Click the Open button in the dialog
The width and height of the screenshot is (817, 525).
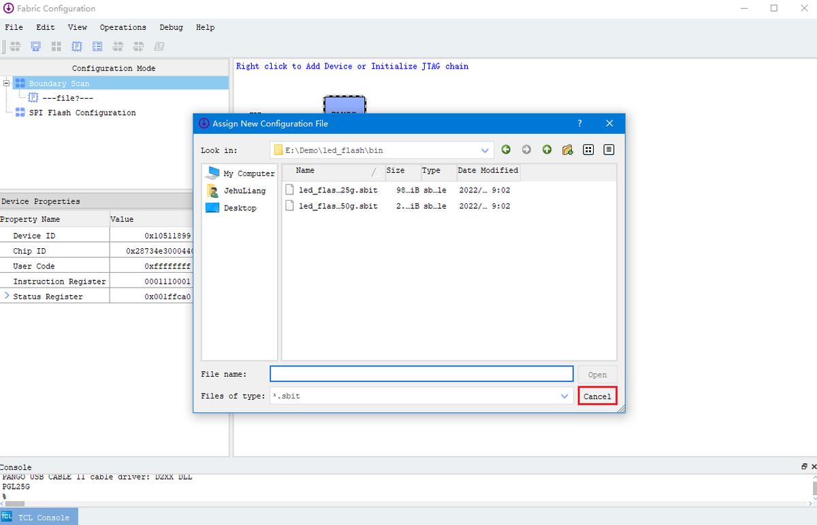click(597, 374)
